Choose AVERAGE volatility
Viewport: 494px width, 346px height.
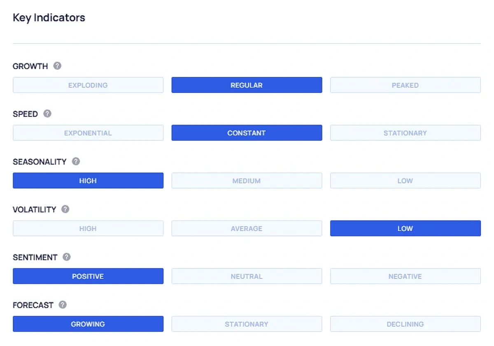pyautogui.click(x=247, y=228)
